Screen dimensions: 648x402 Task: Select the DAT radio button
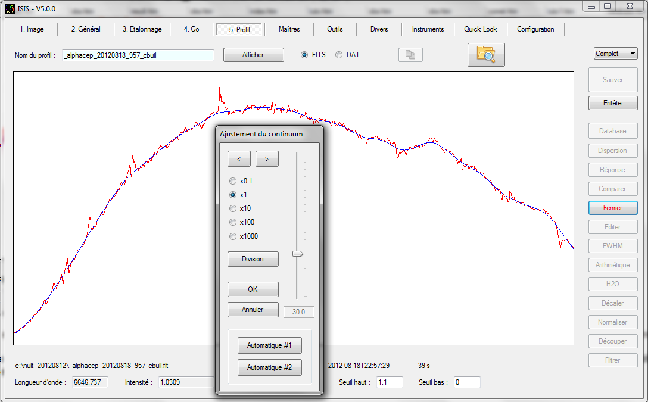click(339, 55)
